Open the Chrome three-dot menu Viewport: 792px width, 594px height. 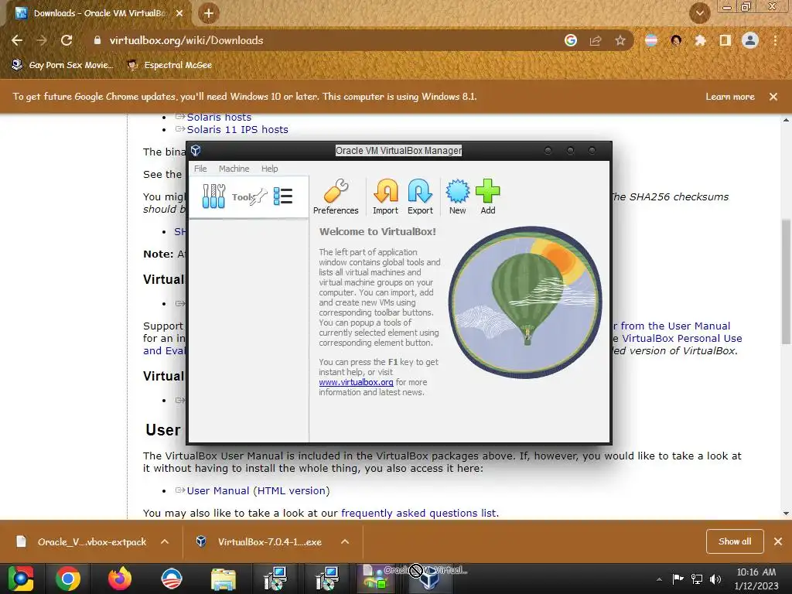pos(775,40)
